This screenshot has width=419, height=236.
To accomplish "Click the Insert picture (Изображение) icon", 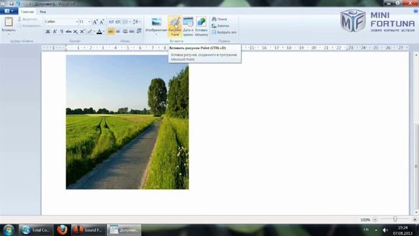I will (x=156, y=22).
